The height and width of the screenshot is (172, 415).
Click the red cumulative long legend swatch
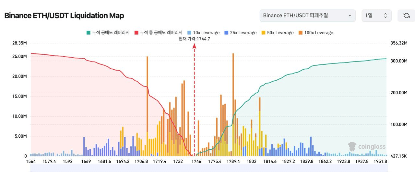tap(136, 33)
